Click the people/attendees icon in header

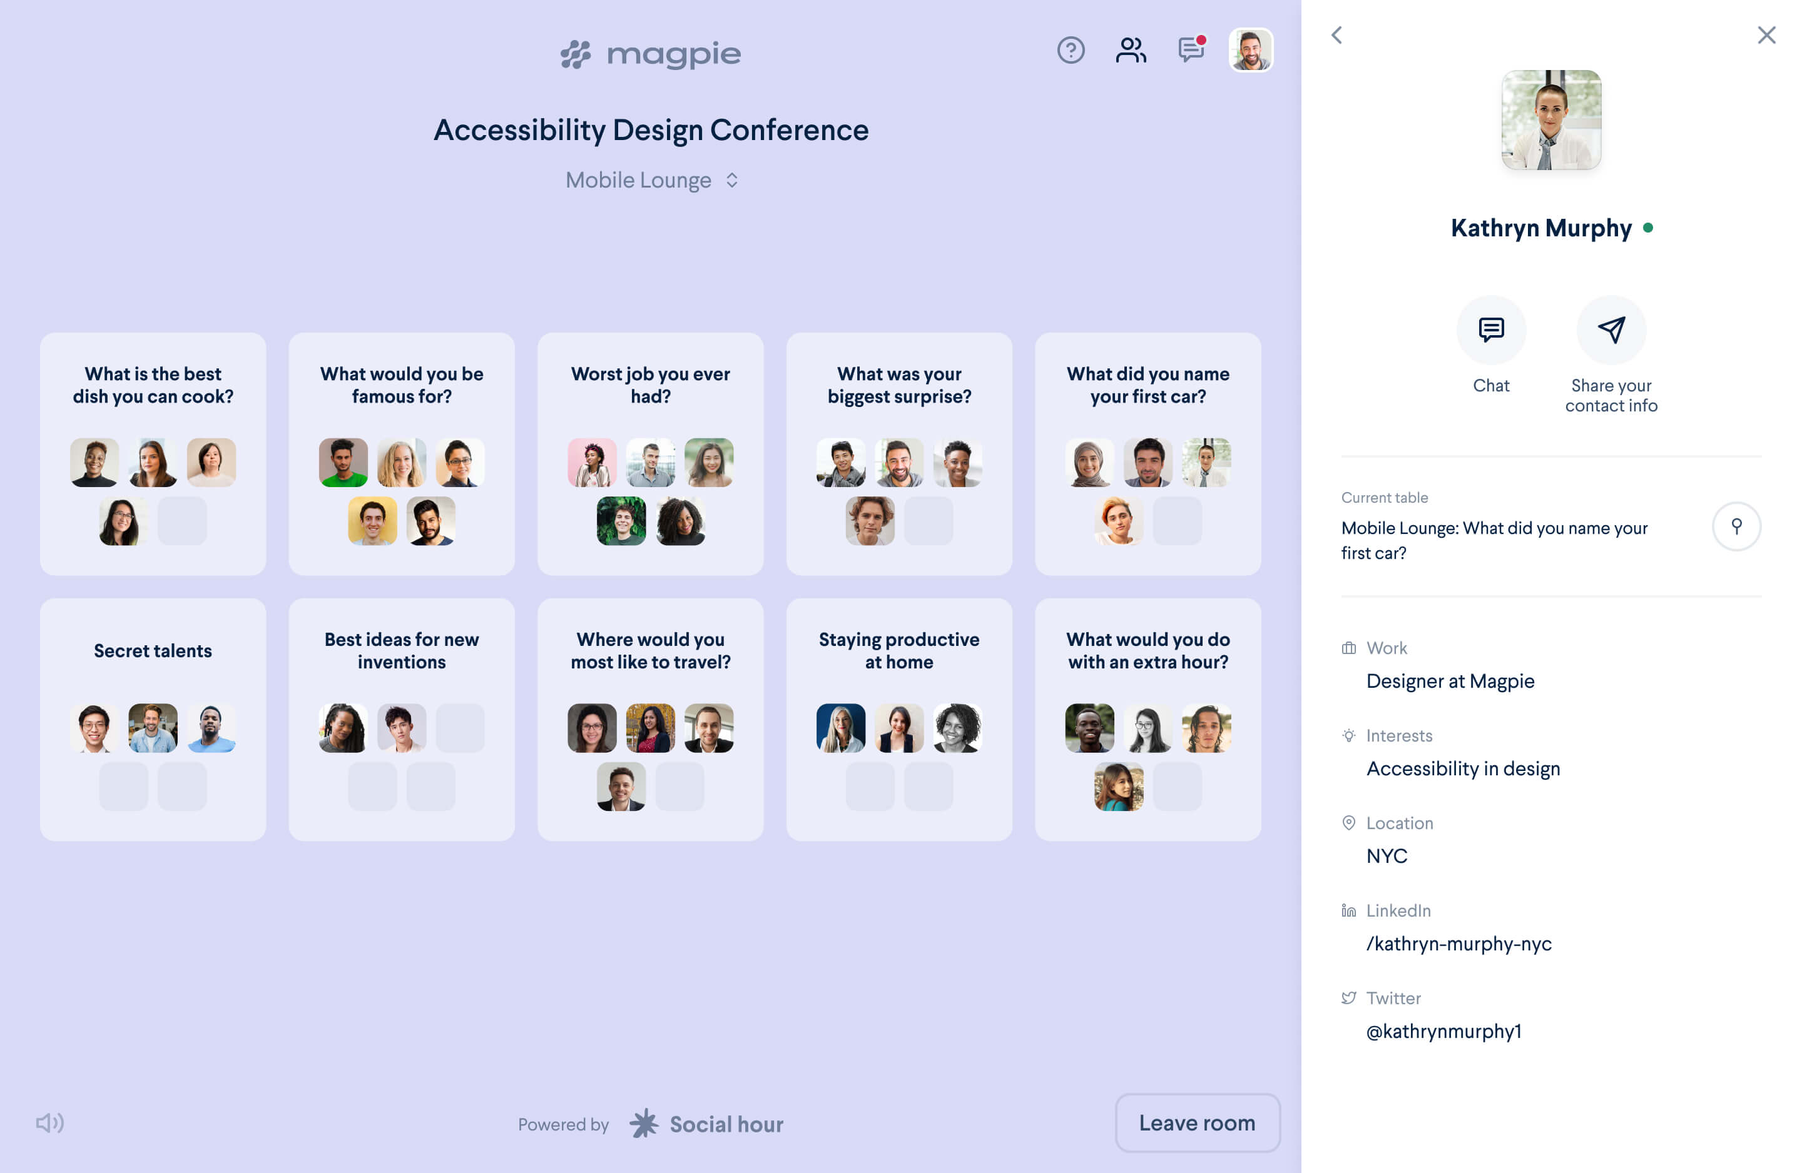coord(1131,50)
